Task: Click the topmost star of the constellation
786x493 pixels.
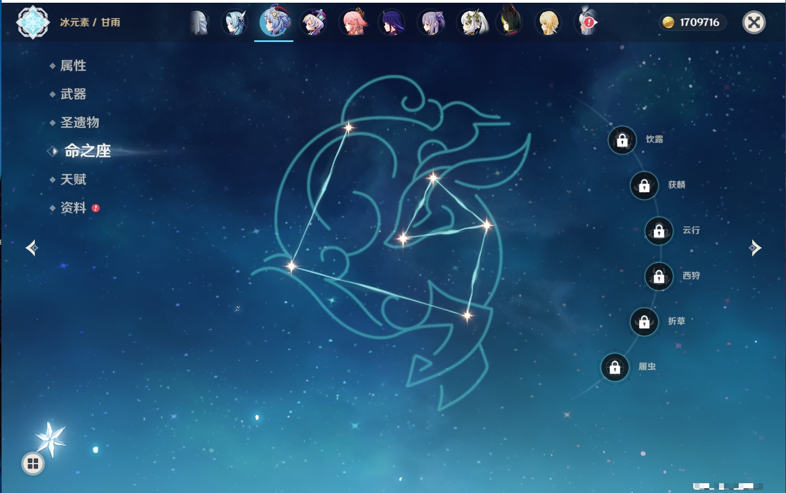Action: pyautogui.click(x=348, y=128)
